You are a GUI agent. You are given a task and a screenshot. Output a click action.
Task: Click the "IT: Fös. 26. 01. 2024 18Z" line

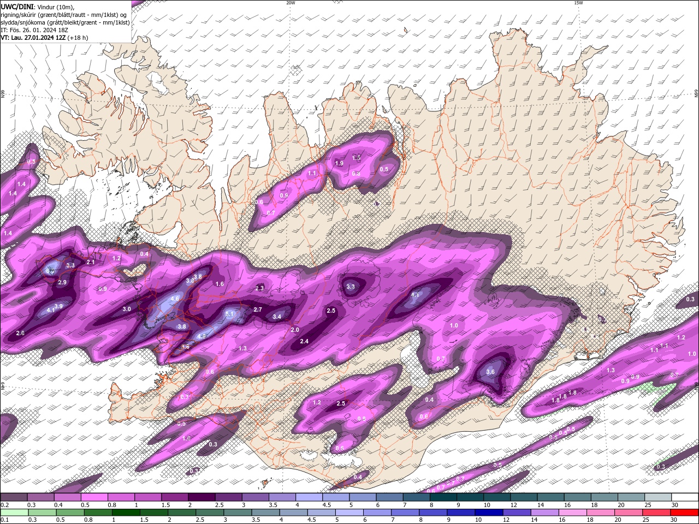coord(35,30)
